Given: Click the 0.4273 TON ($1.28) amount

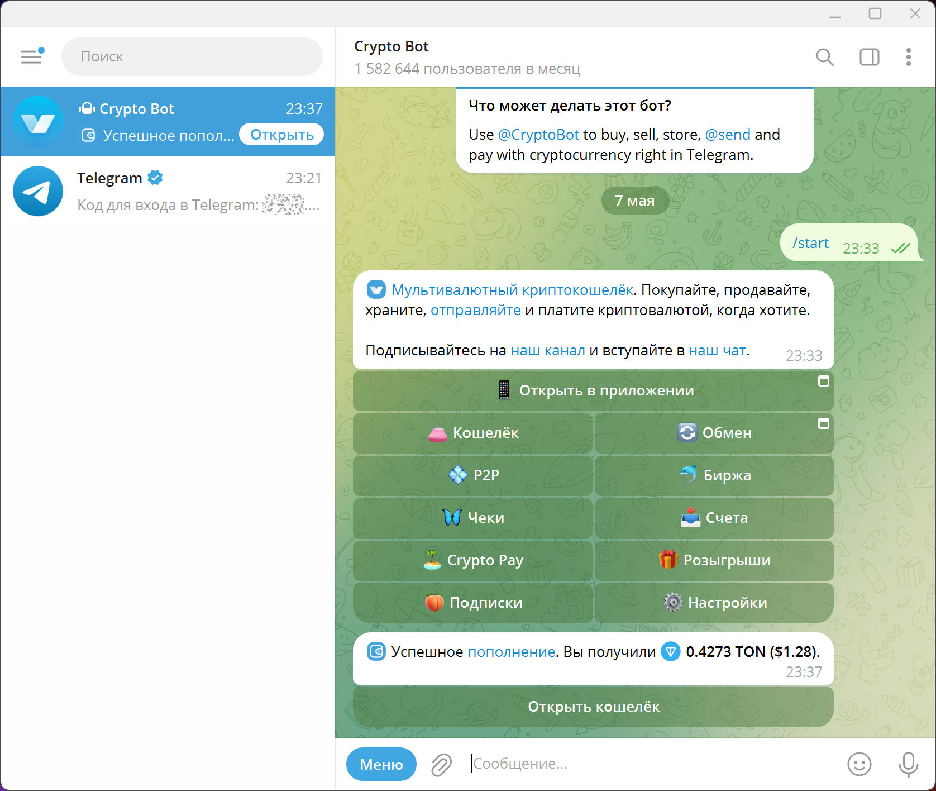Looking at the screenshot, I should pyautogui.click(x=752, y=652).
